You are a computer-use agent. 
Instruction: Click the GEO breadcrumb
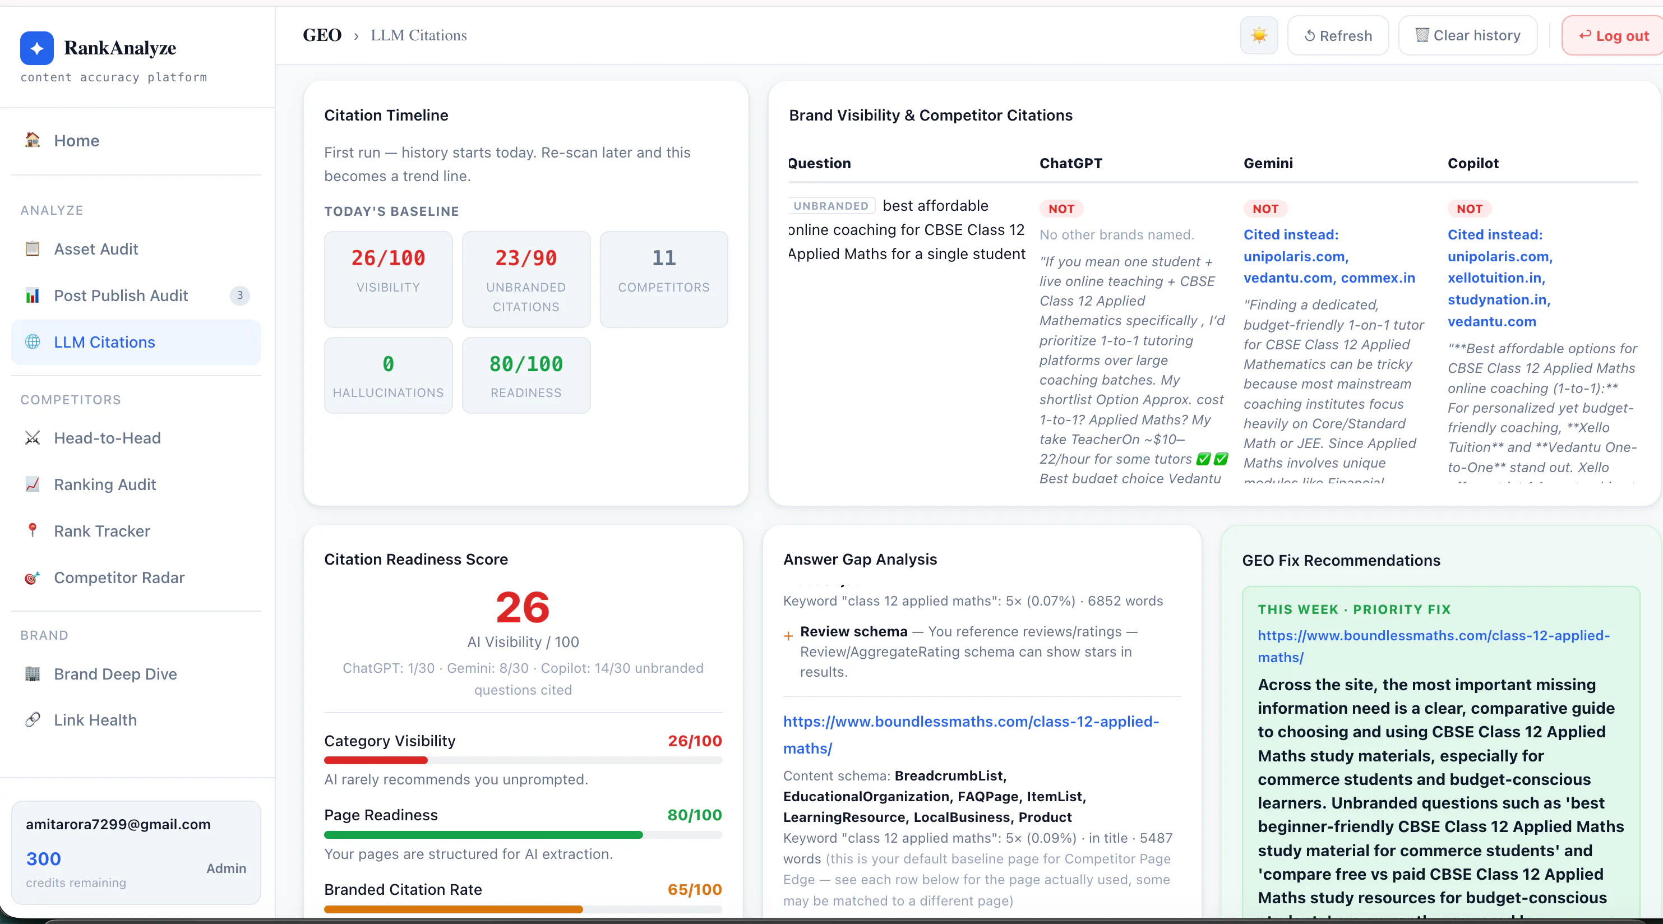coord(322,35)
